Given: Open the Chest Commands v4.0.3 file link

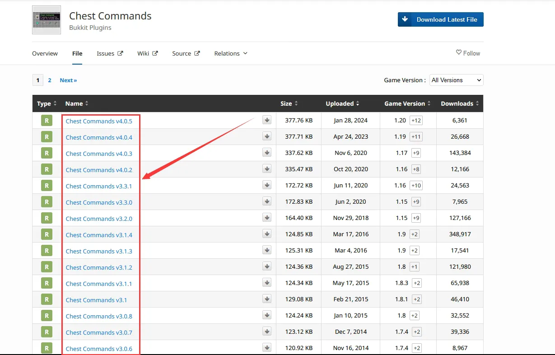Looking at the screenshot, I should [99, 154].
